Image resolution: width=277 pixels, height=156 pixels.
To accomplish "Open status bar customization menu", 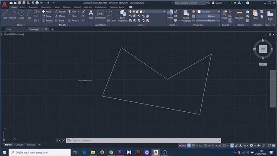I will (274, 146).
